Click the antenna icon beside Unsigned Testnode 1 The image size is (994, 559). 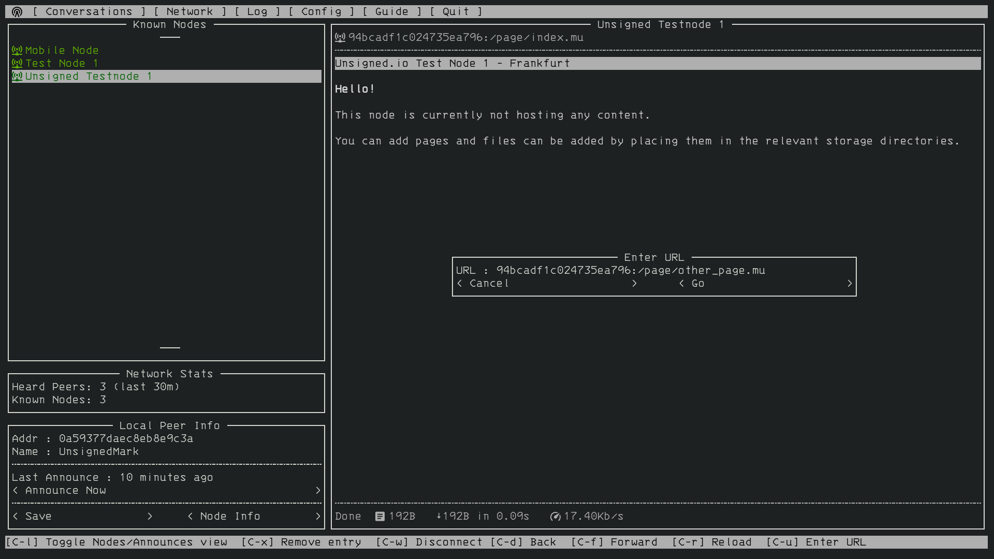(16, 76)
